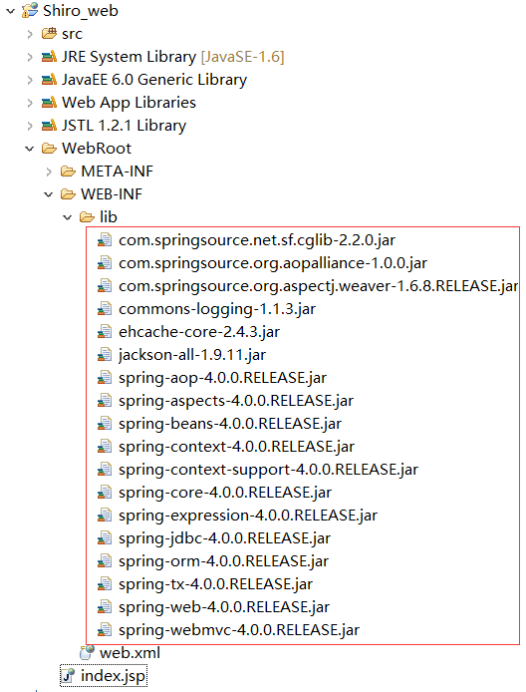The image size is (526, 692).
Task: Collapse the WEB-INF folder arrow
Action: tap(49, 194)
